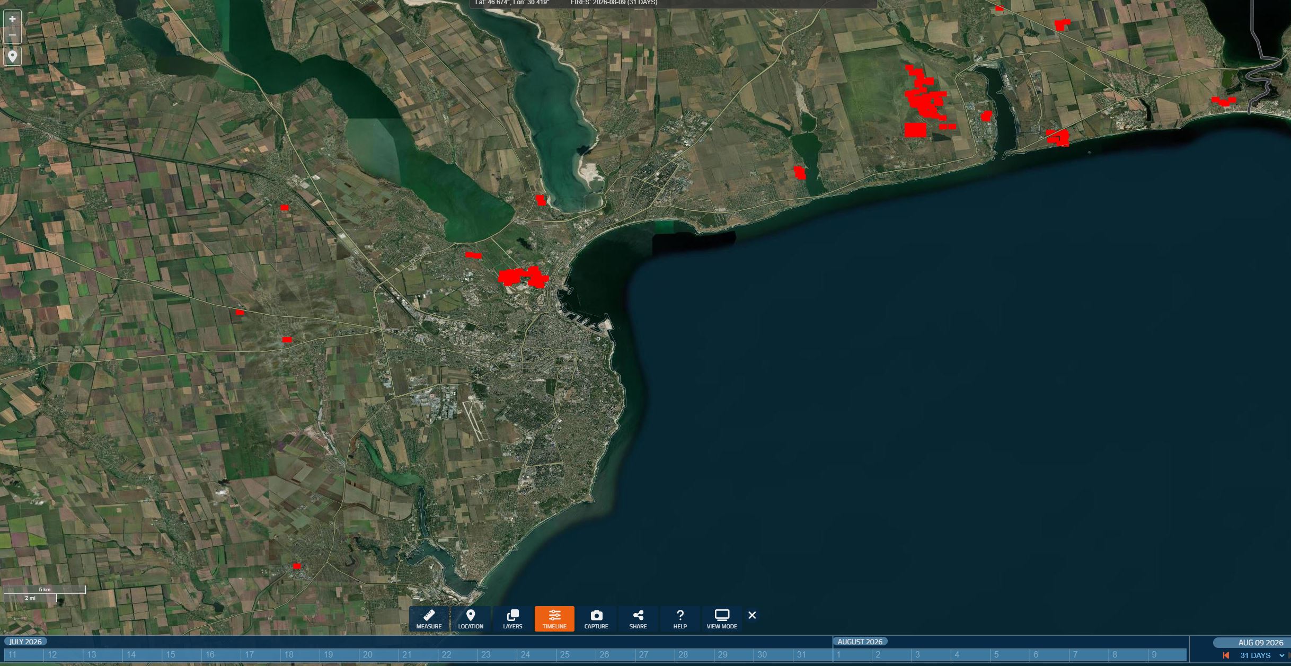The height and width of the screenshot is (666, 1291).
Task: Select July 24 on the timeline
Action: click(537, 655)
